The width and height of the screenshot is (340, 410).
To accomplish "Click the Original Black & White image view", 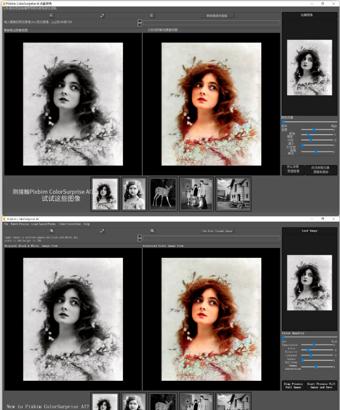I will pos(73,319).
